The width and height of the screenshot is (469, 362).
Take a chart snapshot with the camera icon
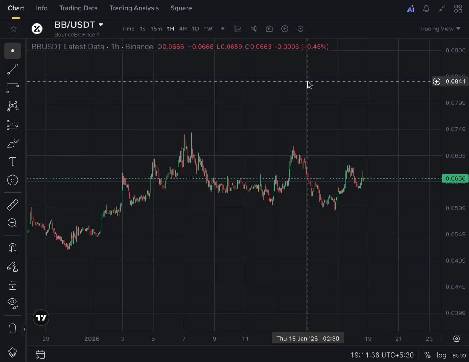269,29
